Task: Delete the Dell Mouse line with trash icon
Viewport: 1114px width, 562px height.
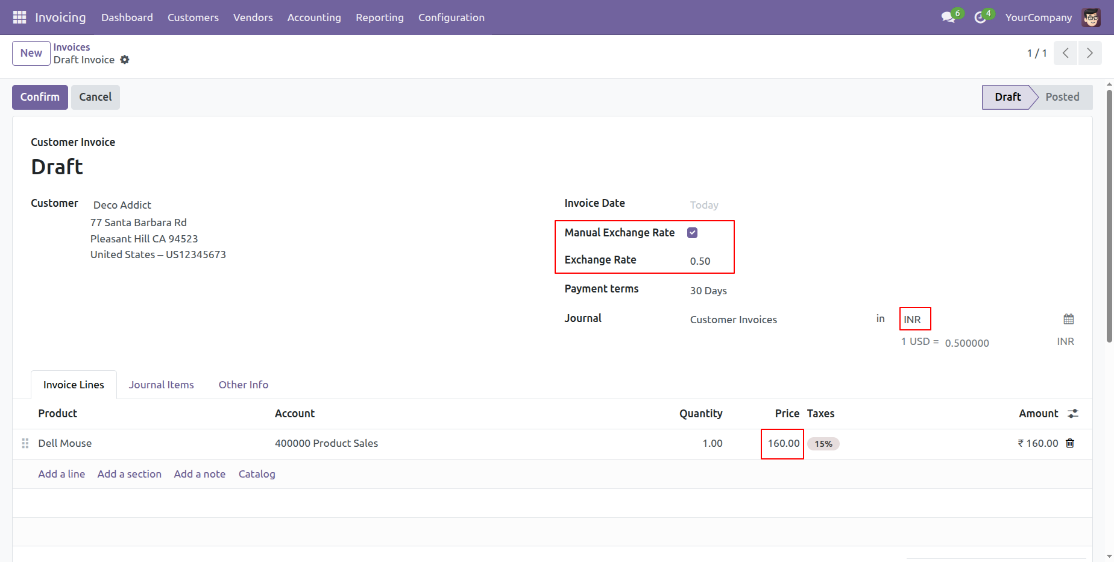Action: (1070, 443)
